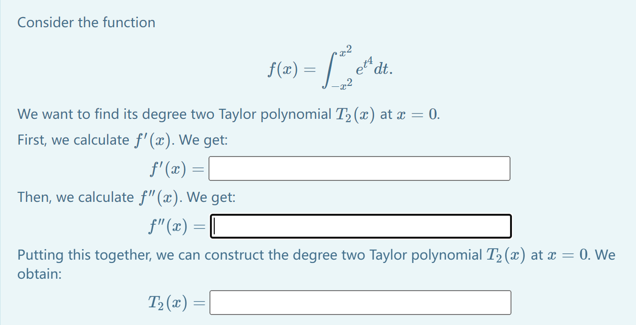The width and height of the screenshot is (636, 325).
Task: Select the phrase 'Consider the function'
Action: (86, 22)
